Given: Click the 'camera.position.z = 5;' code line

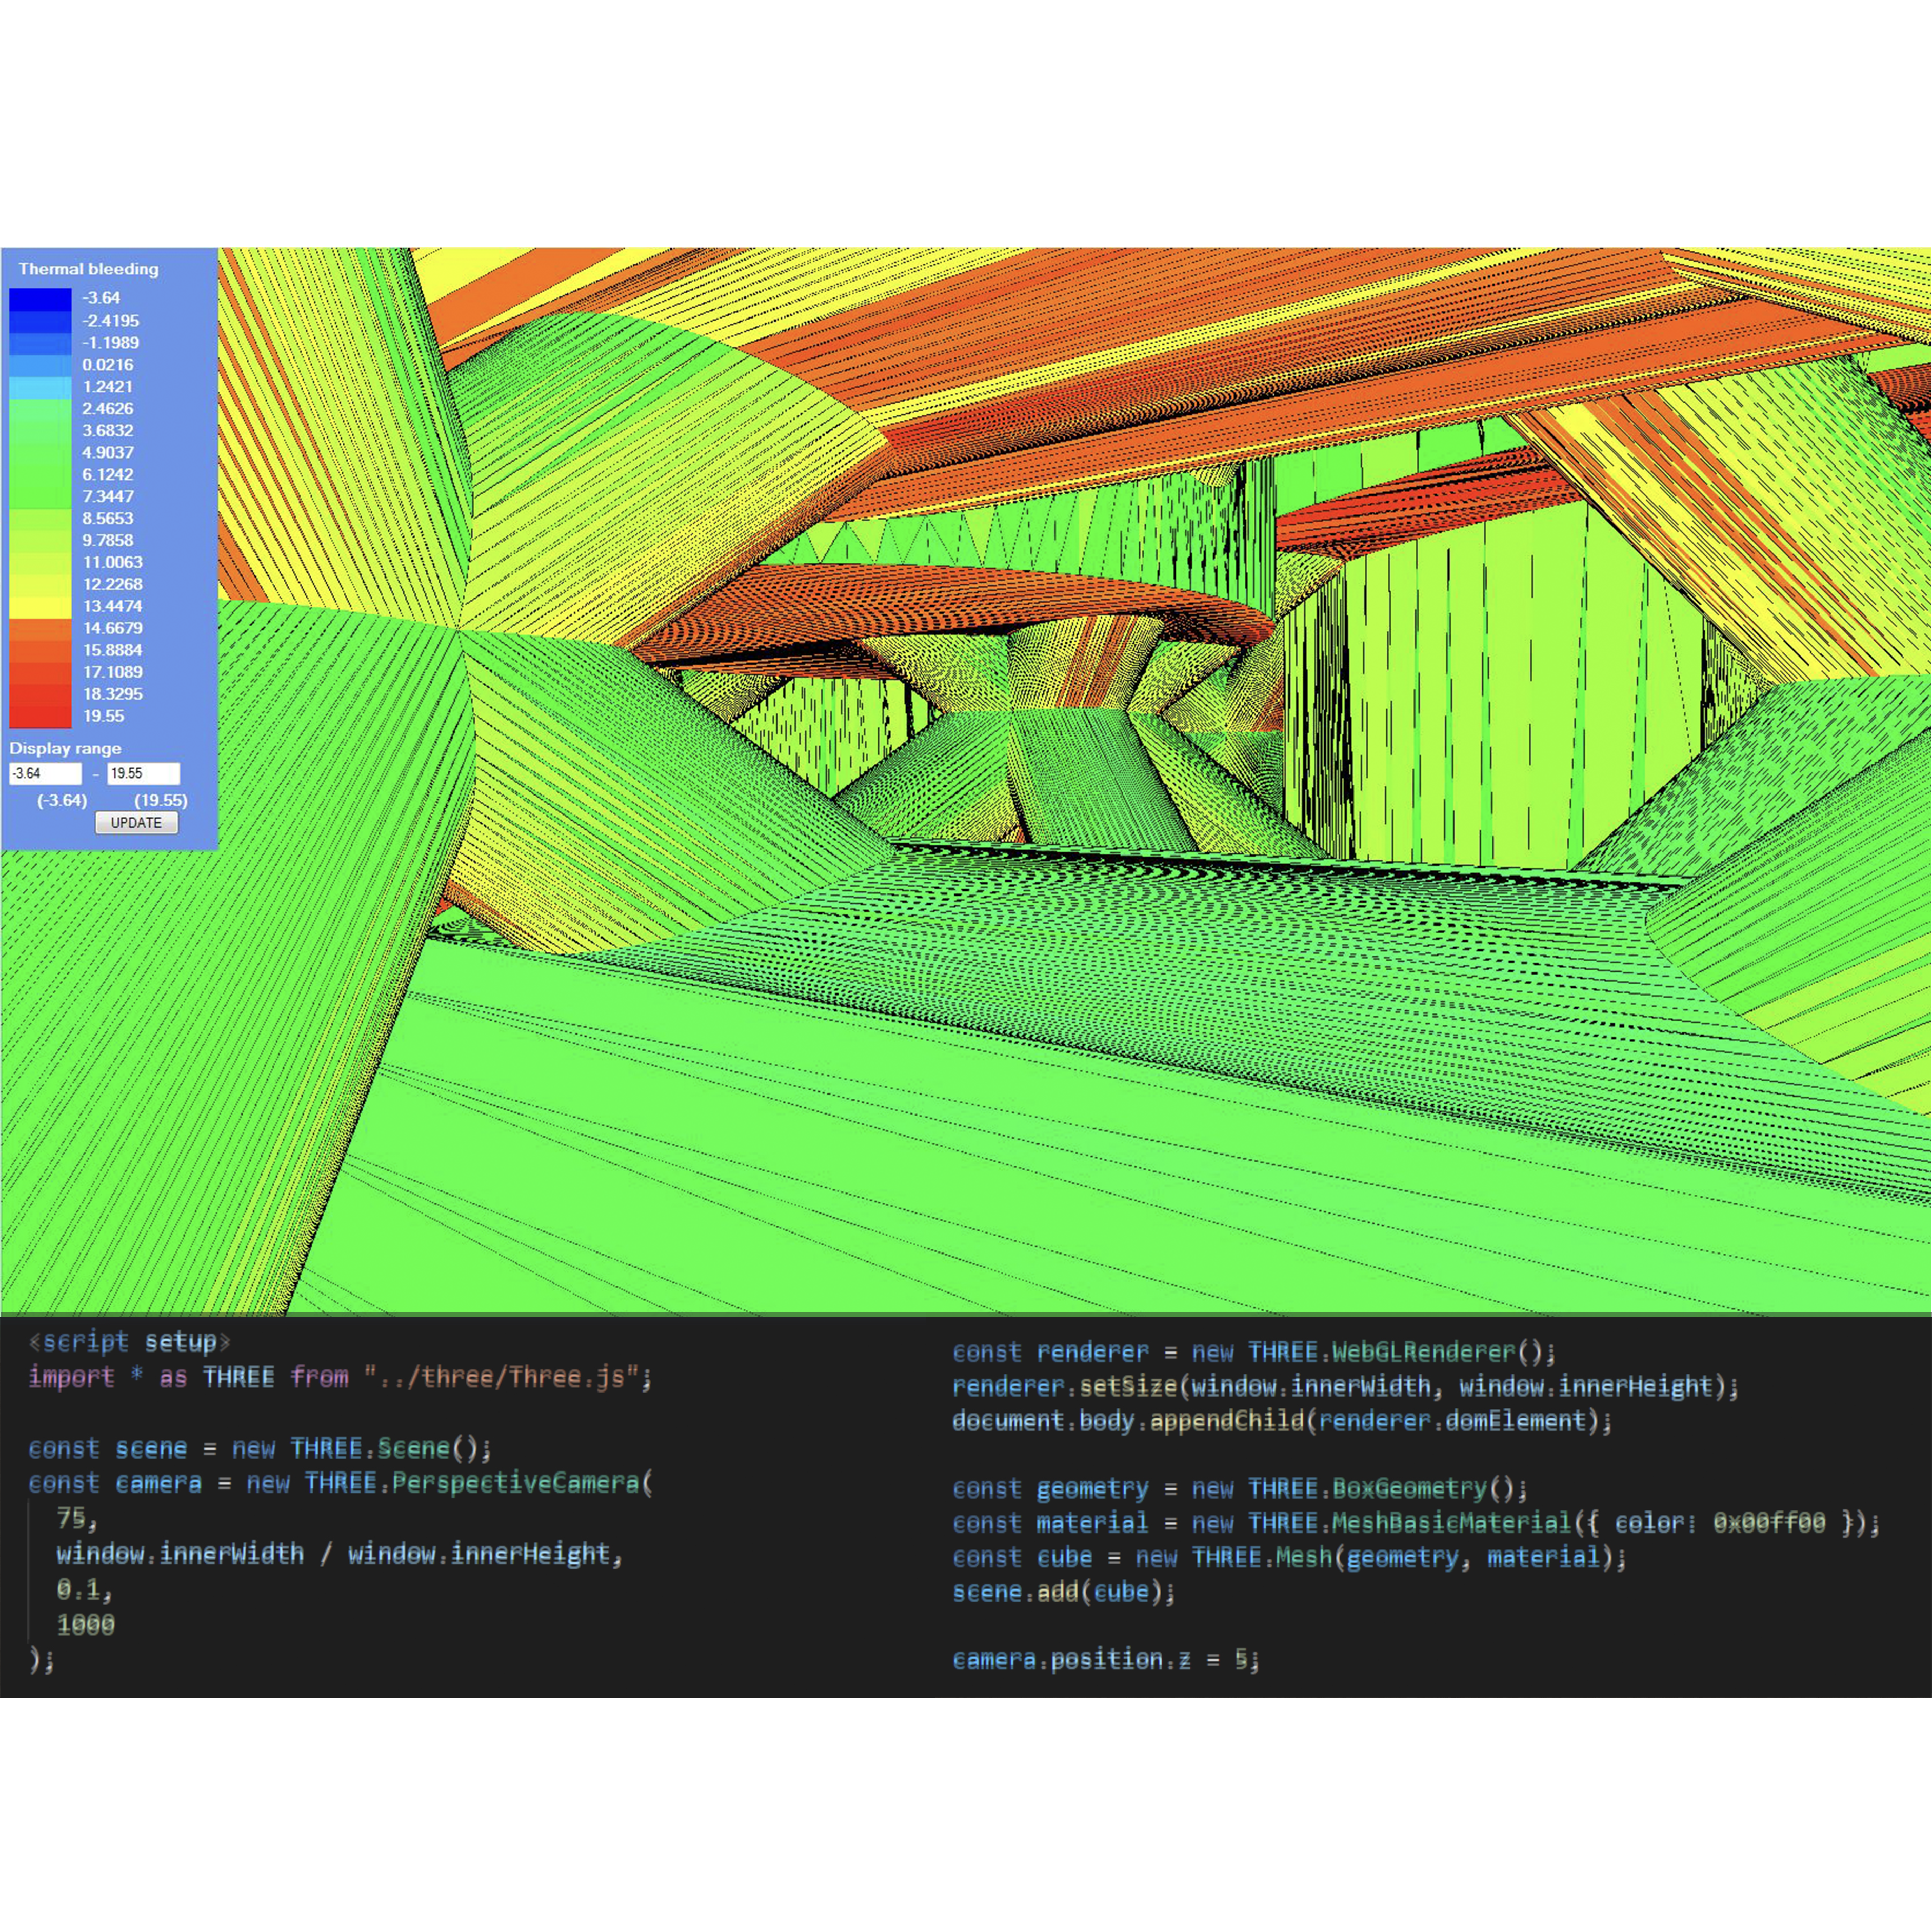Looking at the screenshot, I should [1106, 1660].
